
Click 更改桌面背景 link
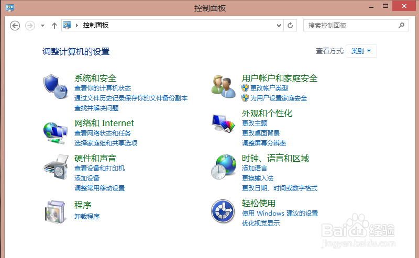click(261, 133)
